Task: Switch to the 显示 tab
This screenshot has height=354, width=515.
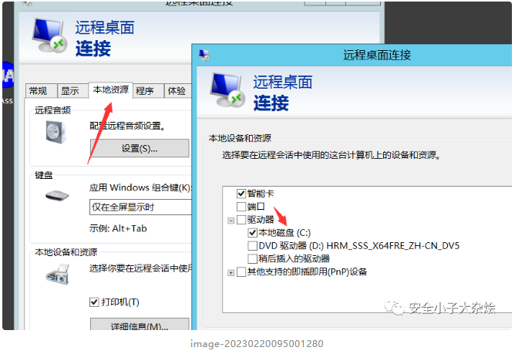Action: point(73,91)
